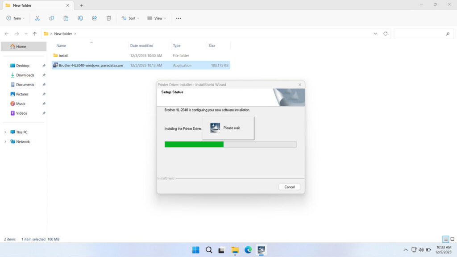
Task: Click the green installation progress bar
Action: [194, 144]
